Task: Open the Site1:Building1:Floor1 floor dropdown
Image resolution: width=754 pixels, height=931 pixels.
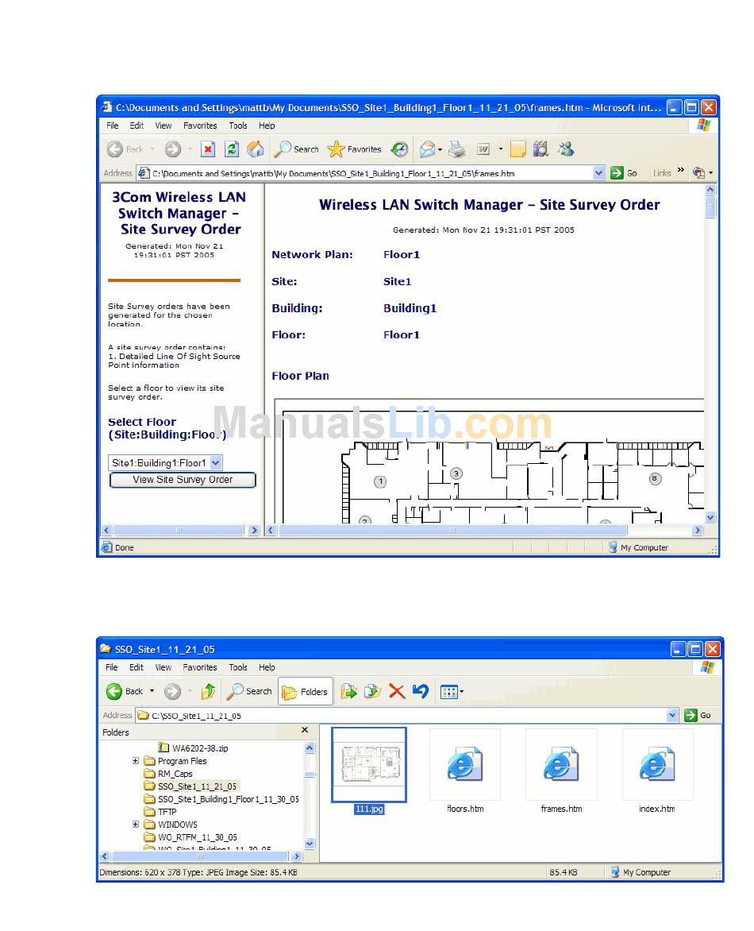Action: coord(166,463)
